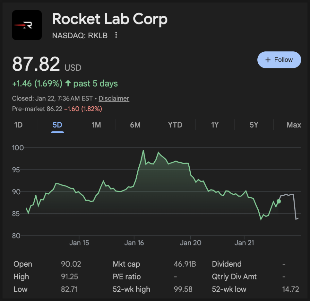Click the High value 91.25

tap(69, 277)
